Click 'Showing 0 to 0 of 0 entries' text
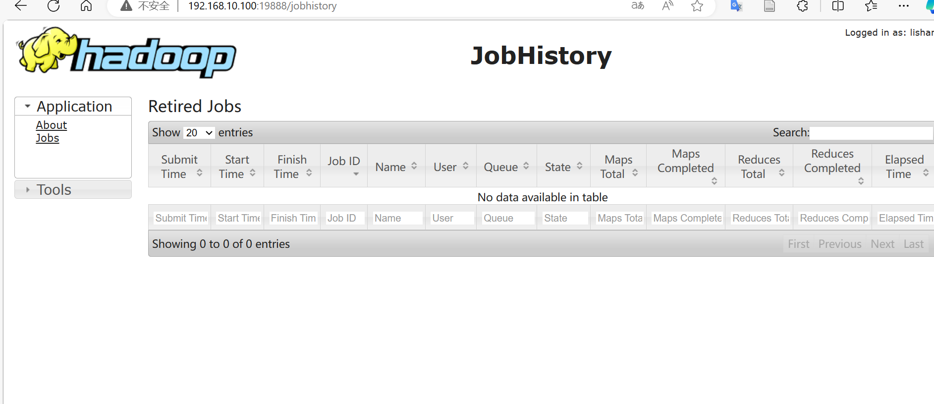This screenshot has height=404, width=934. [x=221, y=244]
